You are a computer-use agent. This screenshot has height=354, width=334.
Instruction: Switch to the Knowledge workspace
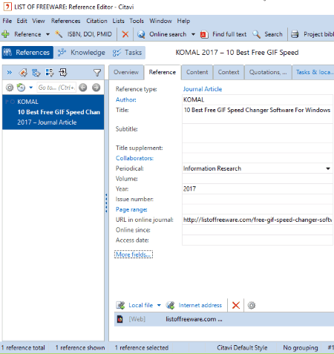[82, 53]
